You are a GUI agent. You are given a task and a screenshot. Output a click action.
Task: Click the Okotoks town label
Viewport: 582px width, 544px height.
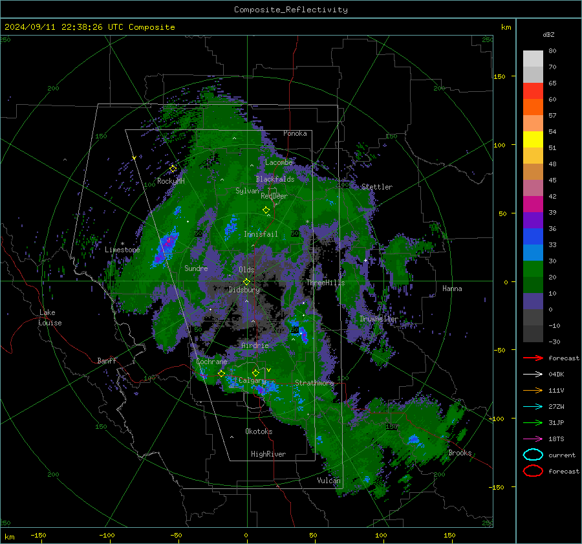click(x=259, y=431)
